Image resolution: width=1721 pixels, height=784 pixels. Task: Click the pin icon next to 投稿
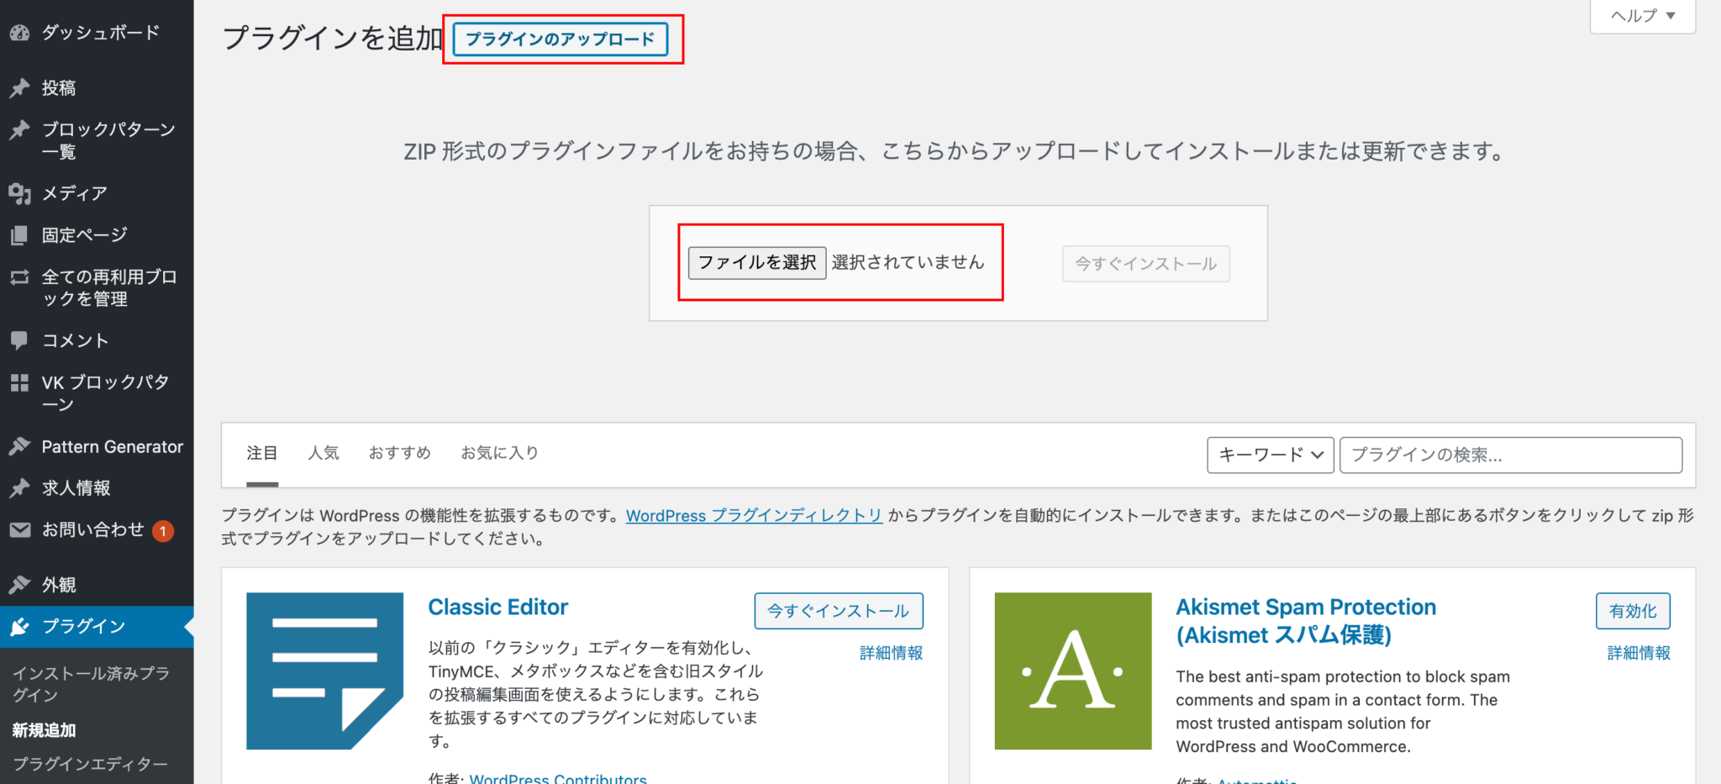(x=19, y=88)
